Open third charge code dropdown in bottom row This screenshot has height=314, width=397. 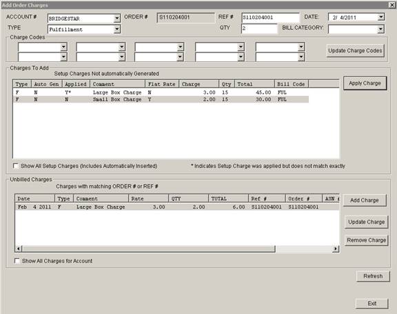(181, 57)
